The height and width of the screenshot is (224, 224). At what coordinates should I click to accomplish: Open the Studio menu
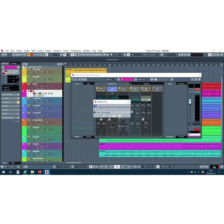click(x=66, y=51)
